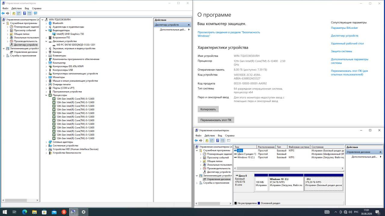Click Help icon in Device Manager window toolbar
This screenshot has height=216, width=385.
tap(24, 13)
